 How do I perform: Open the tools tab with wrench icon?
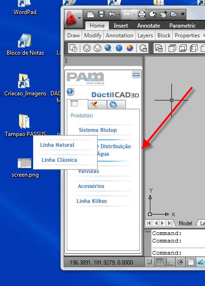coord(97,105)
